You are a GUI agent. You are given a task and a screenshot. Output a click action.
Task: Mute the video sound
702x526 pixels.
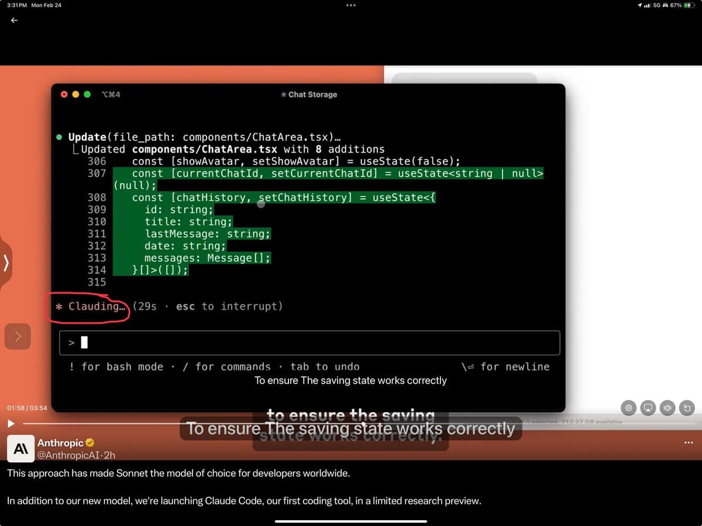pyautogui.click(x=667, y=407)
